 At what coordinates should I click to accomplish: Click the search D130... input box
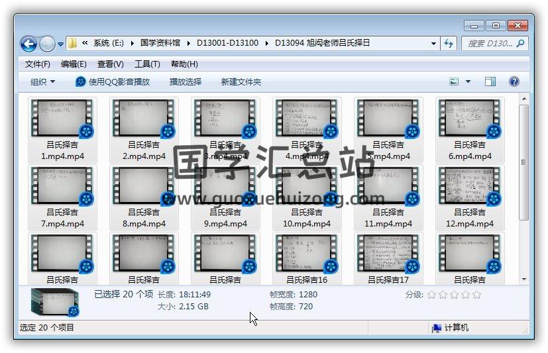click(x=494, y=44)
